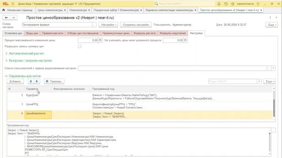This screenshot has height=158, width=282.
Task: Click ellipsis button beside the code editor
Action: (x=273, y=130)
